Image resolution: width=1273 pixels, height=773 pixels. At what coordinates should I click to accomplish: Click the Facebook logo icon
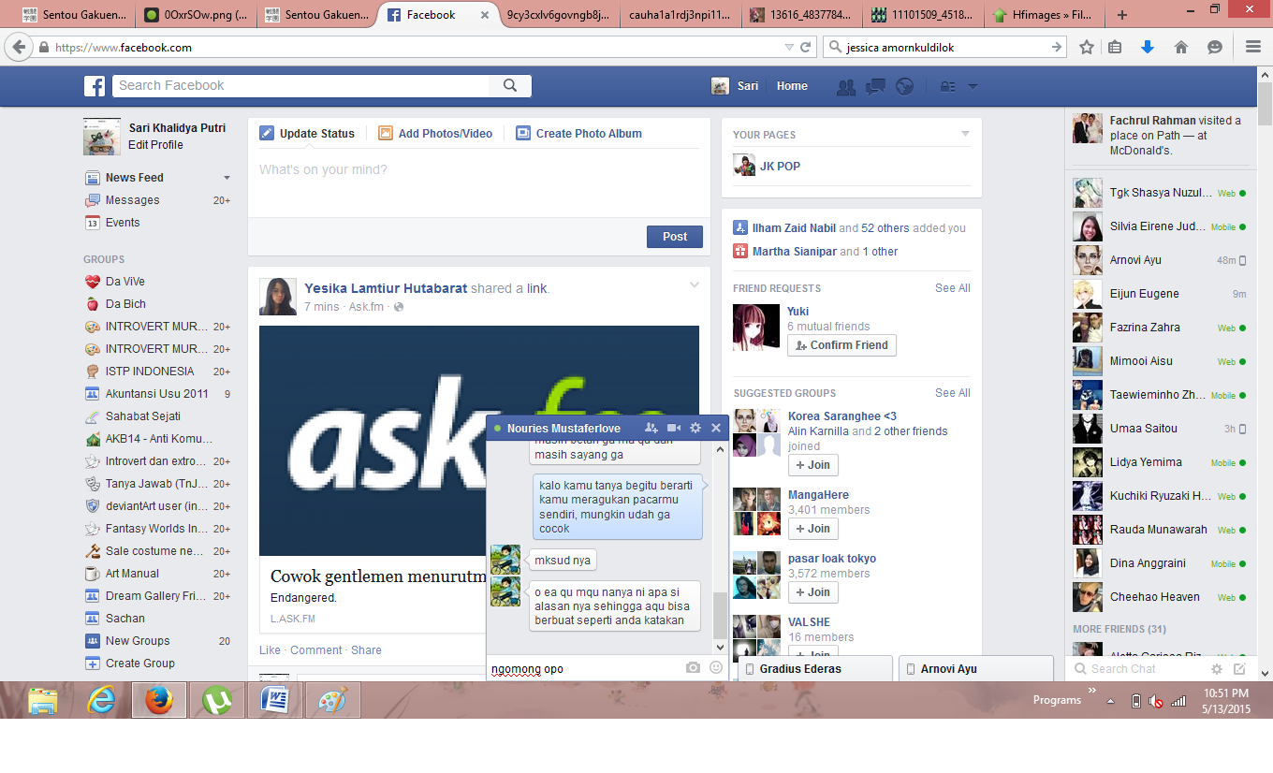95,86
